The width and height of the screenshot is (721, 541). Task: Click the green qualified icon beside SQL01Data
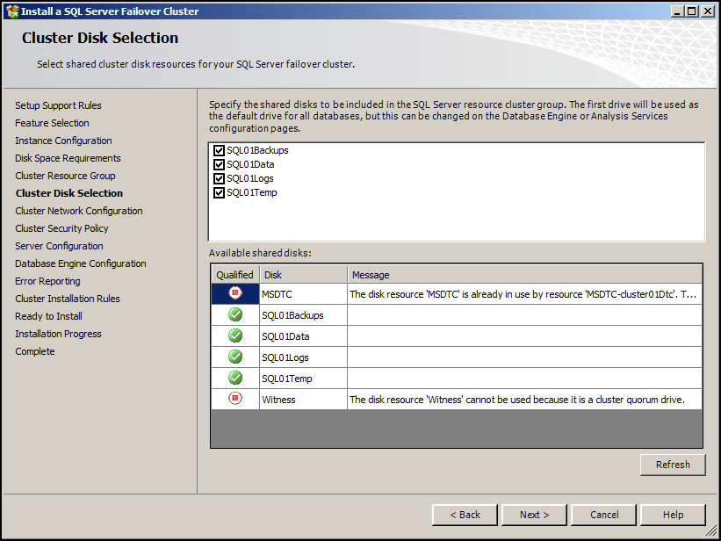(x=234, y=335)
